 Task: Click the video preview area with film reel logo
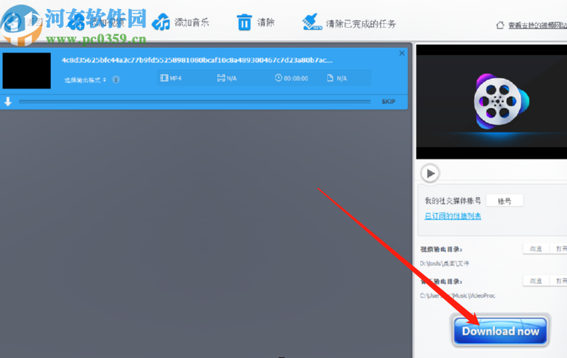tap(491, 102)
